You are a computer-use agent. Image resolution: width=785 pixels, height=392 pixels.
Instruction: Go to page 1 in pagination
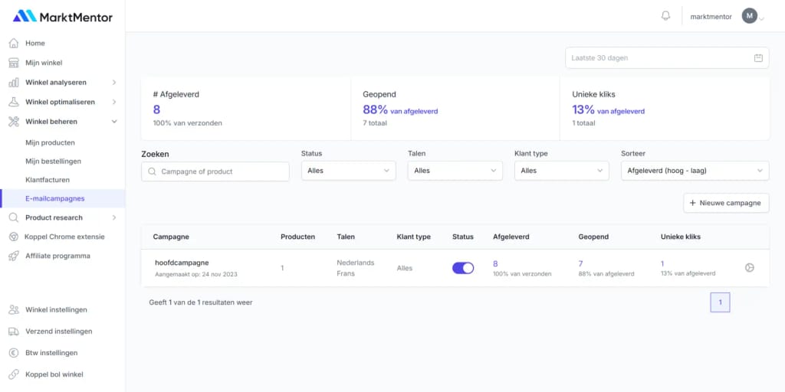coord(720,302)
